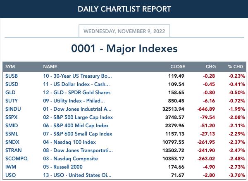This screenshot has height=181, width=248.
Task: Open the $USB symbol link
Action: pyautogui.click(x=12, y=76)
